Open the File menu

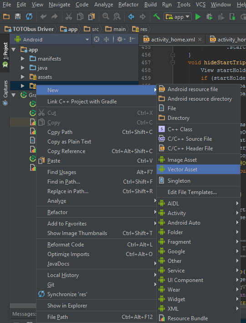click(x=6, y=5)
